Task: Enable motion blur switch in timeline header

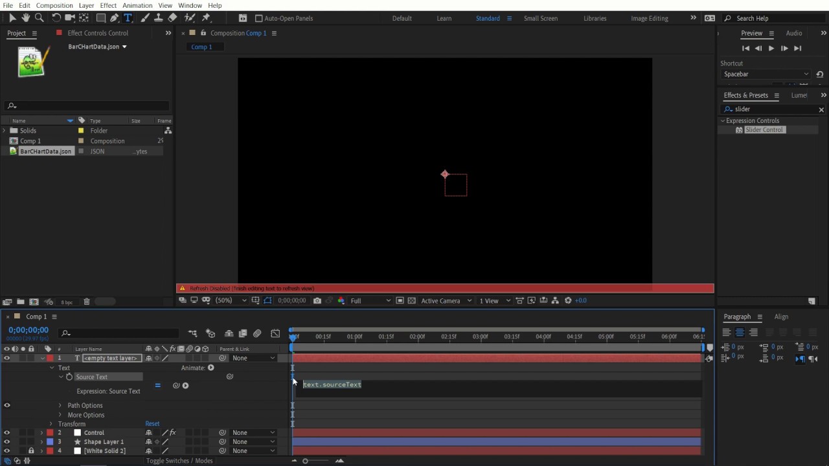Action: (257, 333)
